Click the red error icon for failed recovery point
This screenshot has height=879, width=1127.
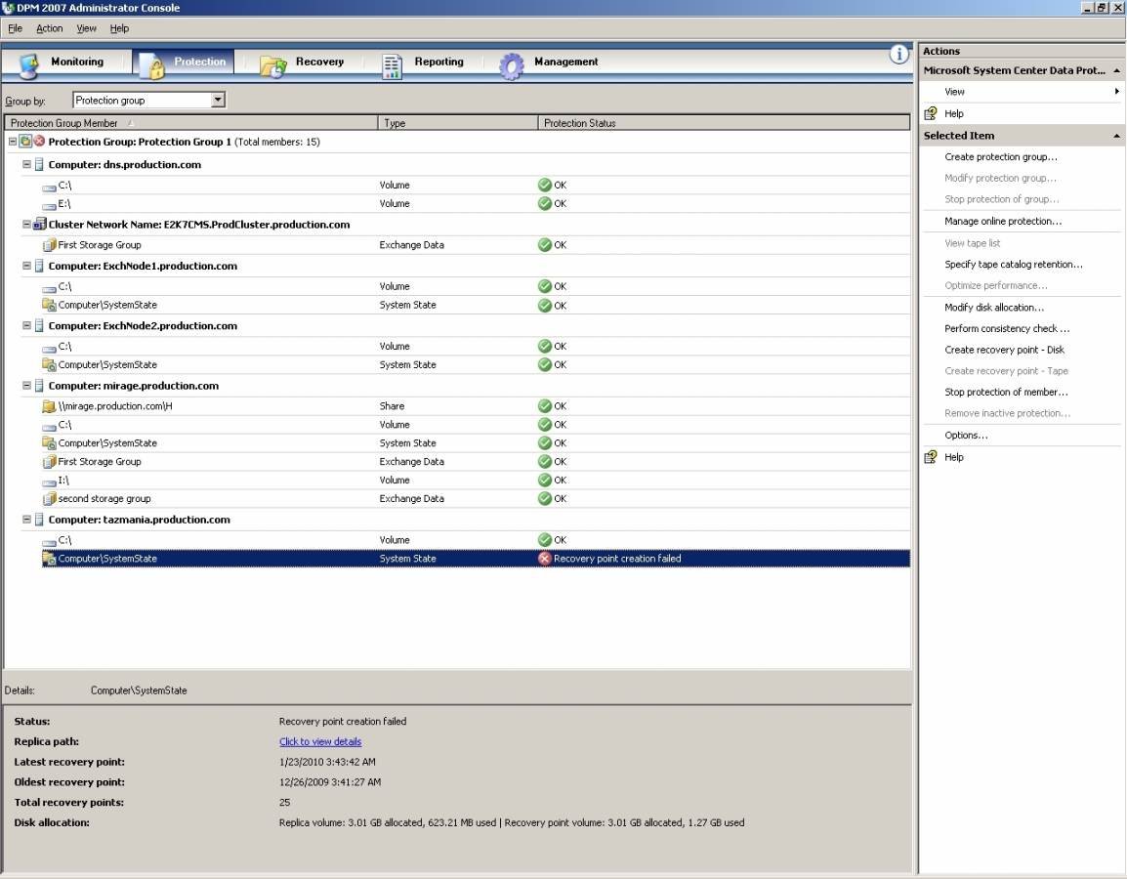545,559
